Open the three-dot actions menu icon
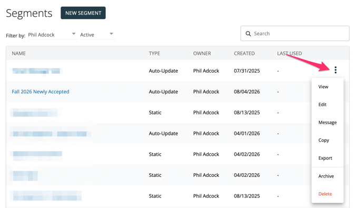This screenshot has height=208, width=353. tap(336, 70)
